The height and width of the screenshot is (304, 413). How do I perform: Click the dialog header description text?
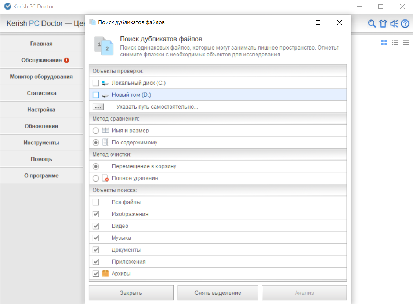point(229,51)
